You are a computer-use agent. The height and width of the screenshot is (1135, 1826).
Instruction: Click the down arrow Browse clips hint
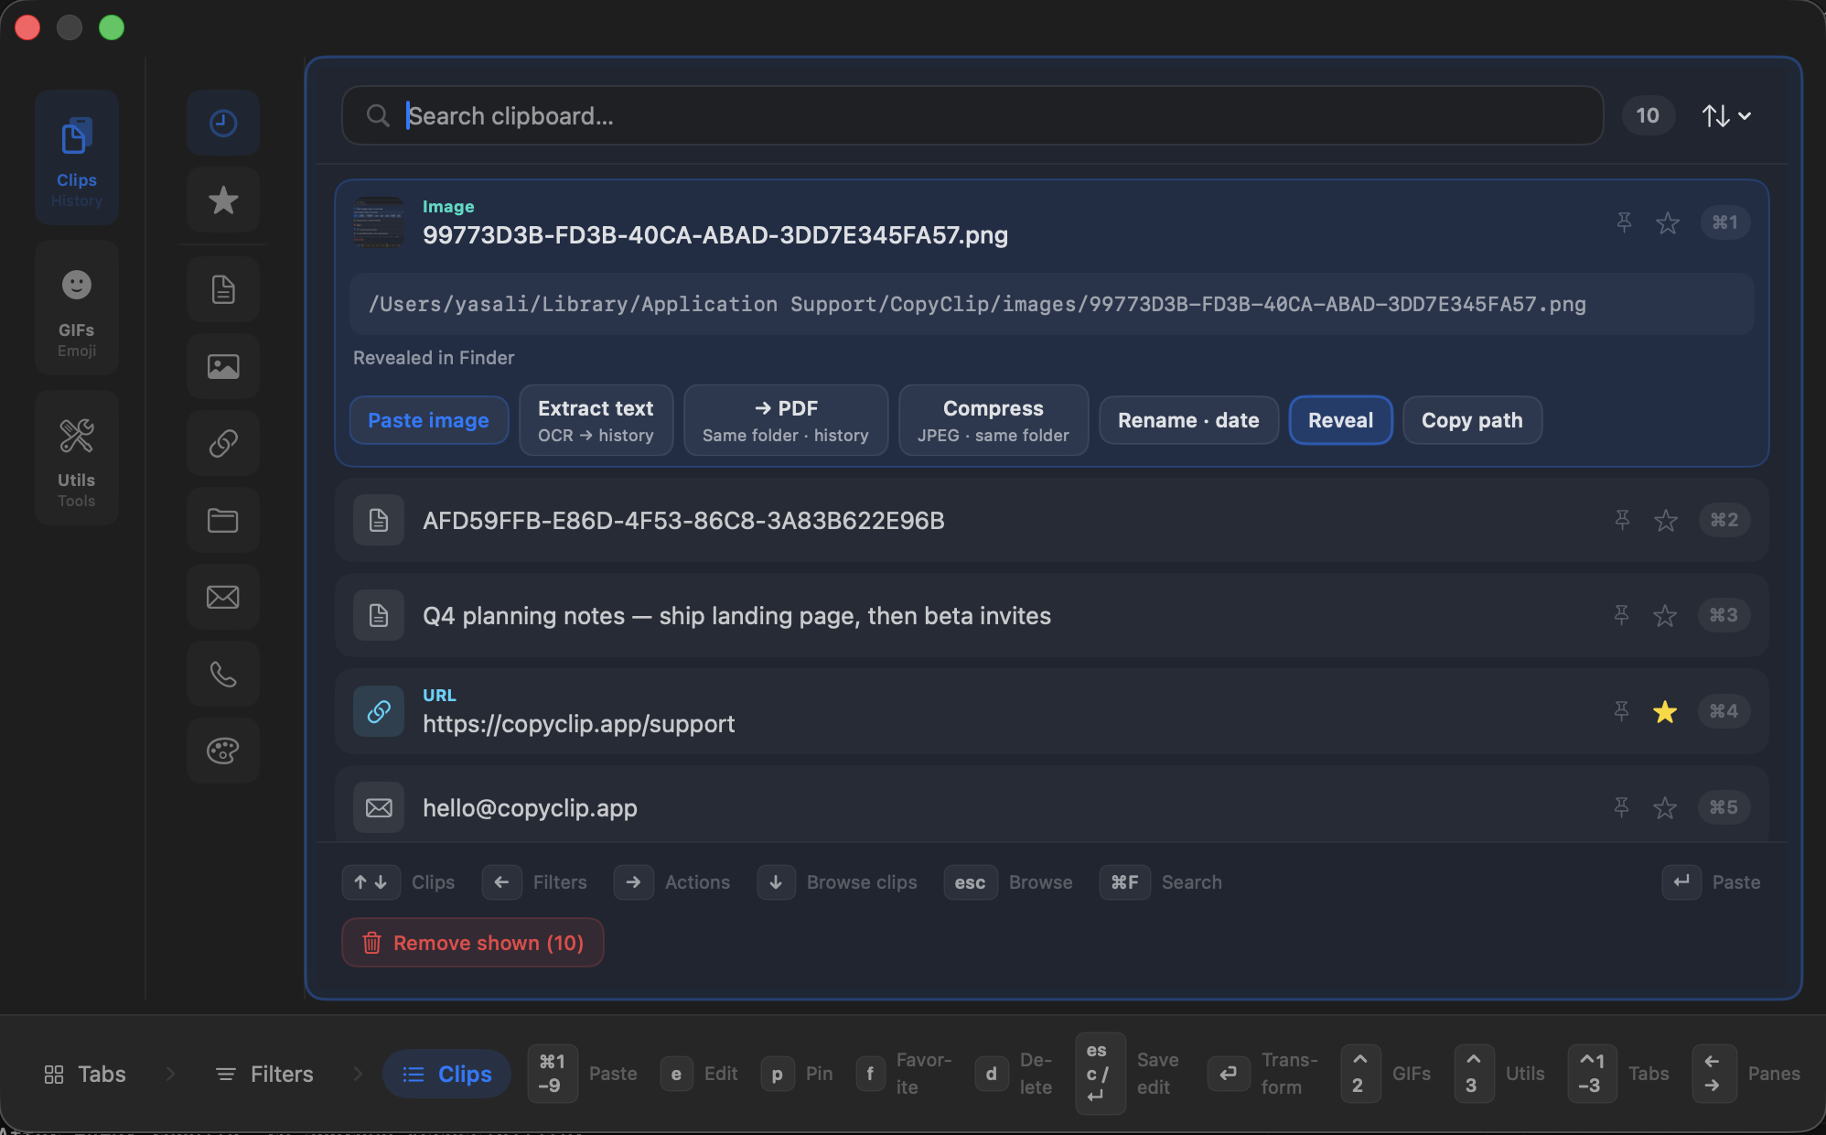click(x=837, y=882)
